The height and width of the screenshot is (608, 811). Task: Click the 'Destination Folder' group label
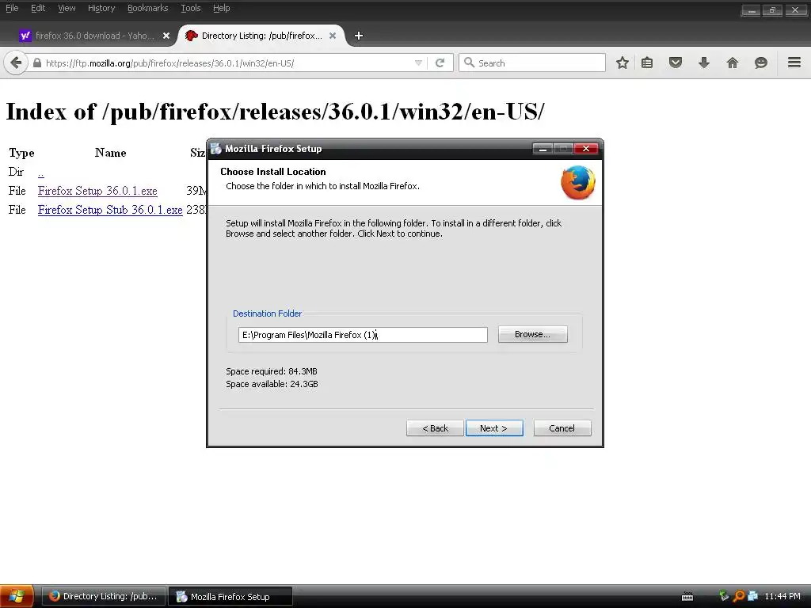point(268,313)
